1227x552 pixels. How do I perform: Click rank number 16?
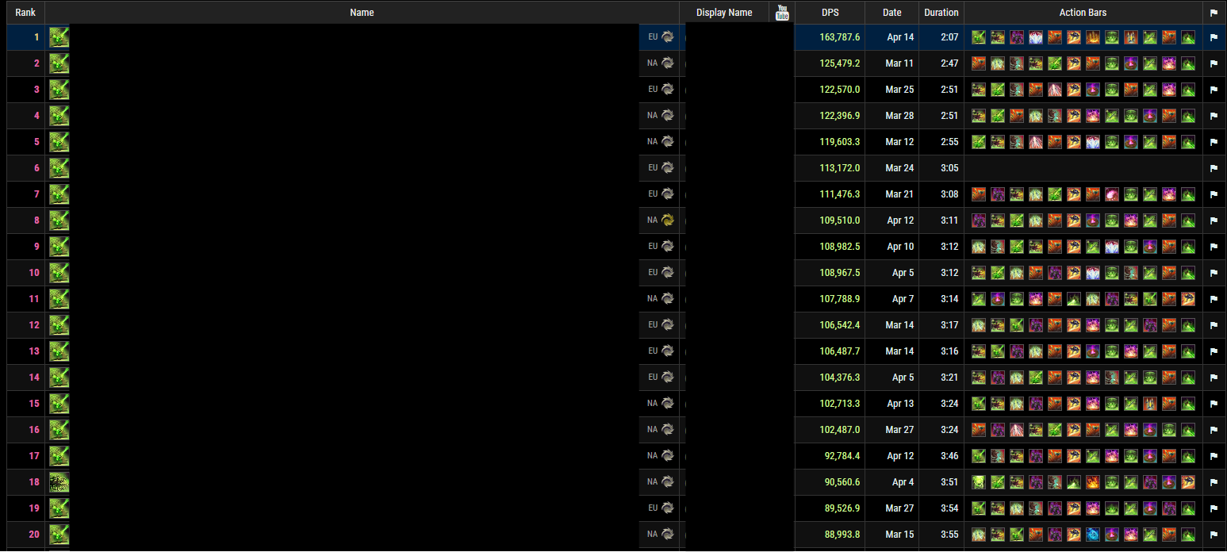(x=34, y=430)
